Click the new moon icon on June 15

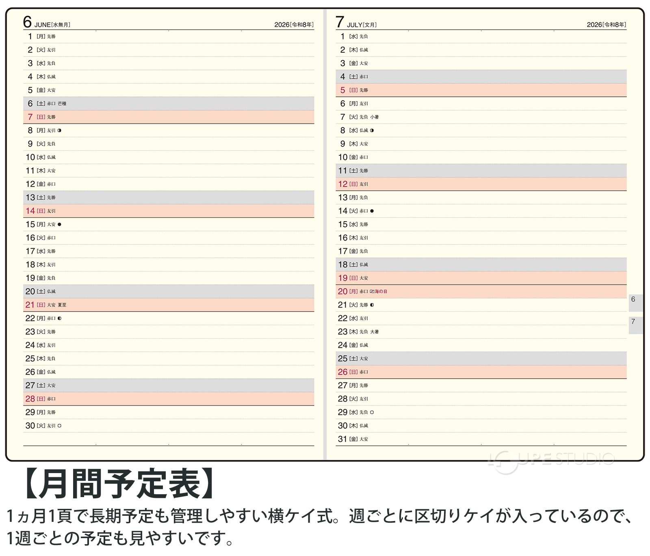[x=59, y=224]
